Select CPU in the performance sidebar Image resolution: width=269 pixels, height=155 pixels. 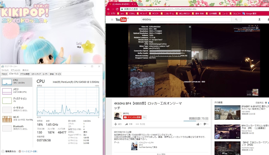click(17, 82)
